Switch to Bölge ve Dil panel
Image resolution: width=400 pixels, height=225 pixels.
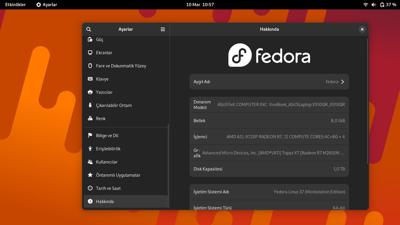point(126,136)
